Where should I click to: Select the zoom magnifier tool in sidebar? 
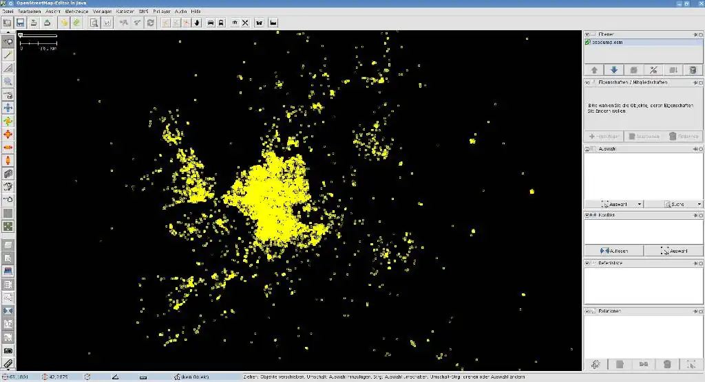coord(8,81)
